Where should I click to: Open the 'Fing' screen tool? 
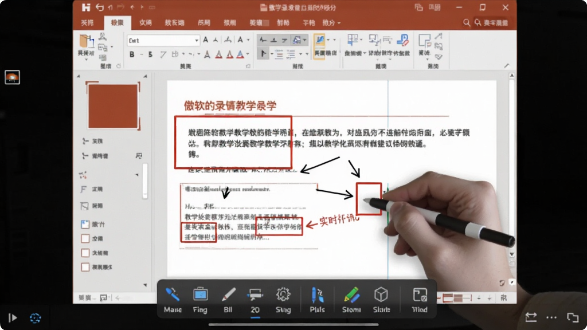(x=200, y=300)
